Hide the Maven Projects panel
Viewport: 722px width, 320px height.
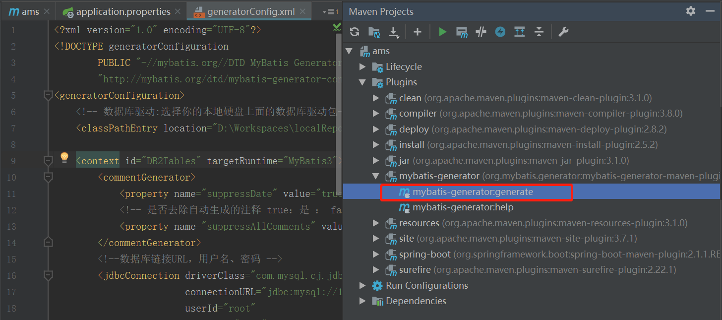(710, 11)
